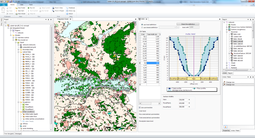
Task: Expand the Lateral Data tree folder
Action: pyautogui.click(x=18, y=52)
